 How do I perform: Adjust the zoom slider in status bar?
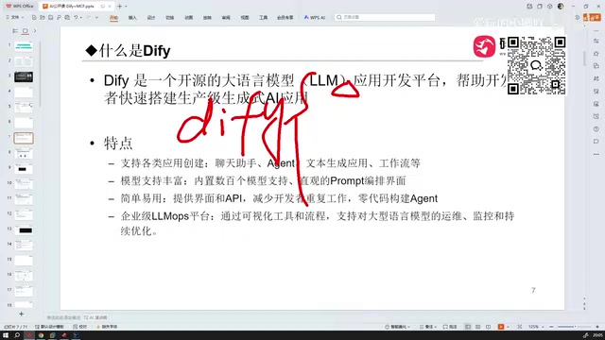pos(574,327)
